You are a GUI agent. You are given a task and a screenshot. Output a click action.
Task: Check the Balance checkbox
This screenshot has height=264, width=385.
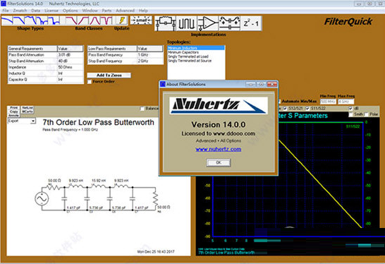click(x=142, y=109)
